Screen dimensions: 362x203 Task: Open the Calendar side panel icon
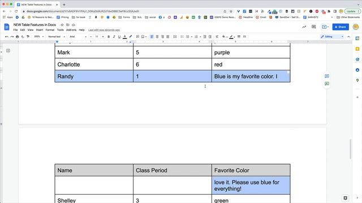pos(357,38)
